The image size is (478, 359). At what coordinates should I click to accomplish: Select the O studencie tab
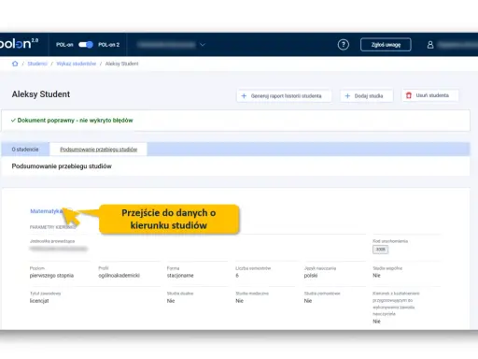point(25,150)
